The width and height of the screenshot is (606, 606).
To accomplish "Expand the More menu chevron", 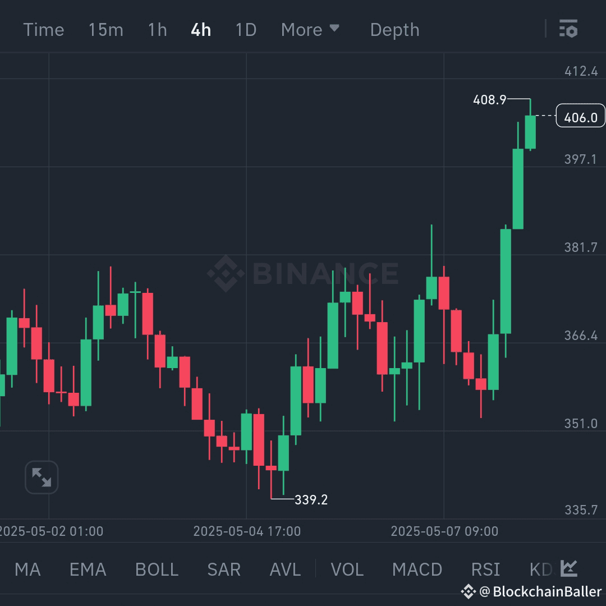I will pyautogui.click(x=334, y=30).
